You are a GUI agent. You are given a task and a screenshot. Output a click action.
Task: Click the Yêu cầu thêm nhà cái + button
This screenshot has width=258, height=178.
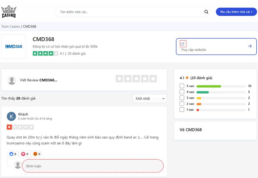(x=236, y=12)
